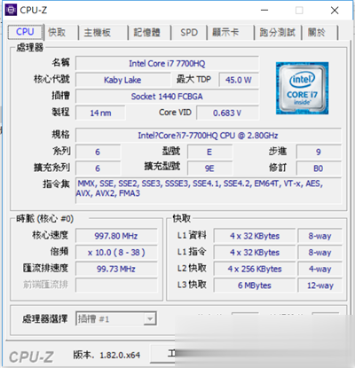Screen dimensions: 355x368
Task: Click the L1 資料 8-way associativity value
Action: (320, 236)
